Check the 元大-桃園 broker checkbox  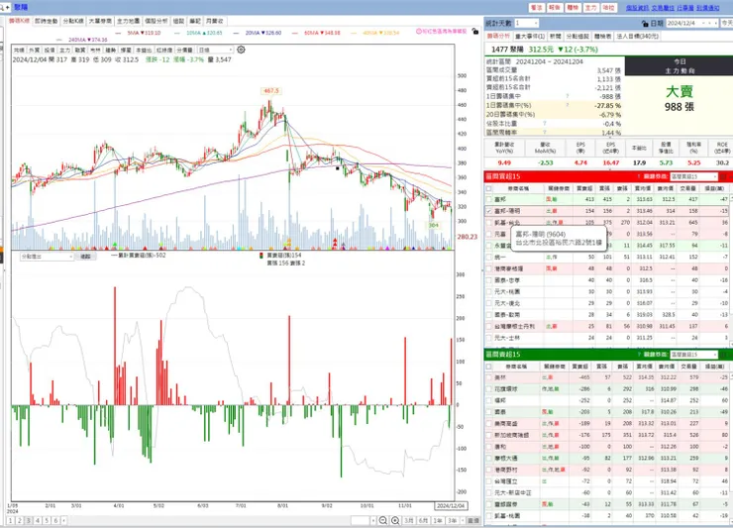tap(489, 292)
